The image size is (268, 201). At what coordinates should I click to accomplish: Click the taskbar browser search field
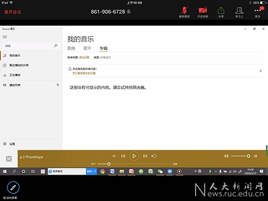[x=67, y=172]
